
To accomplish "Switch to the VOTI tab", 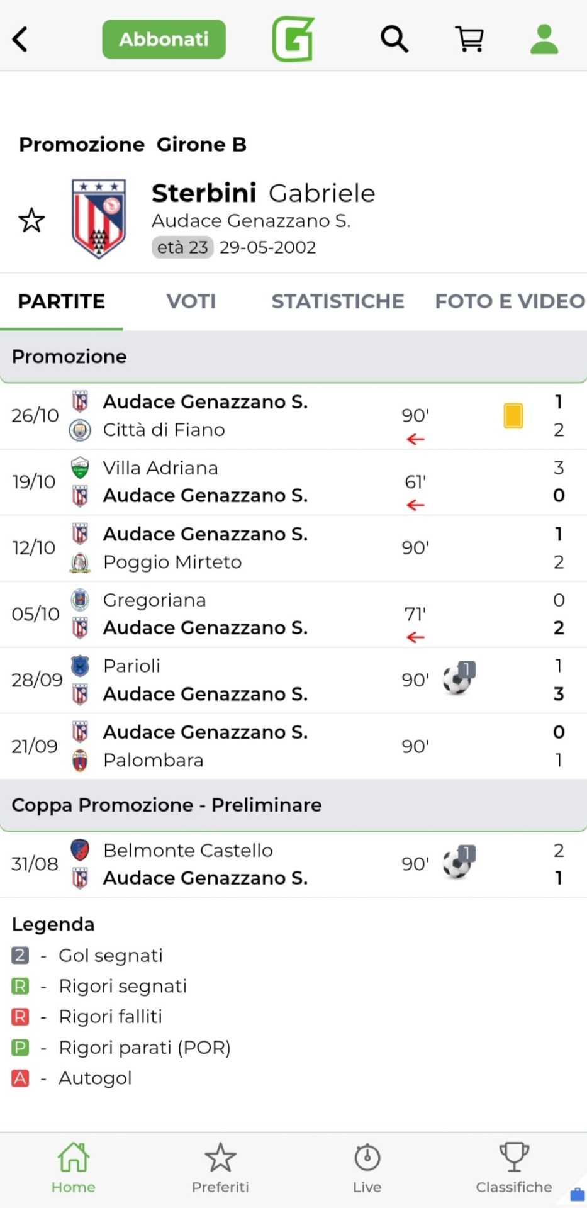I will click(191, 301).
